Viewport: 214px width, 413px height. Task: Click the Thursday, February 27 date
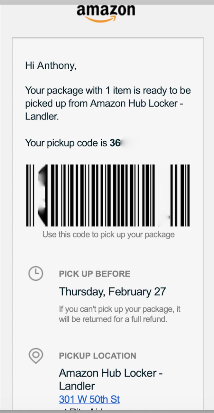coord(112,292)
